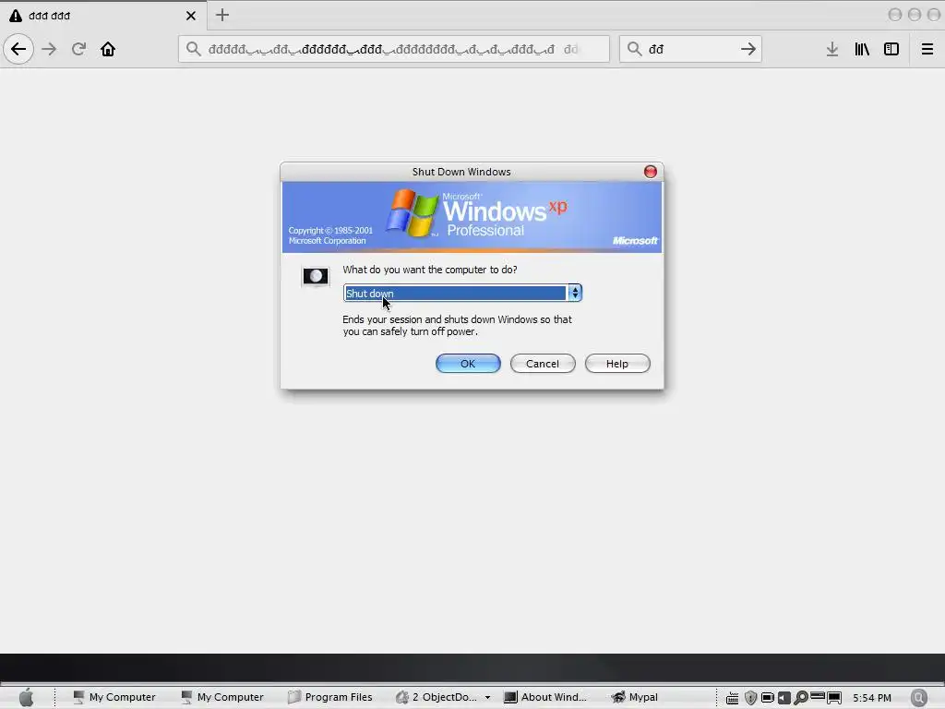Switch to About Wind... taskbar item

point(545,697)
